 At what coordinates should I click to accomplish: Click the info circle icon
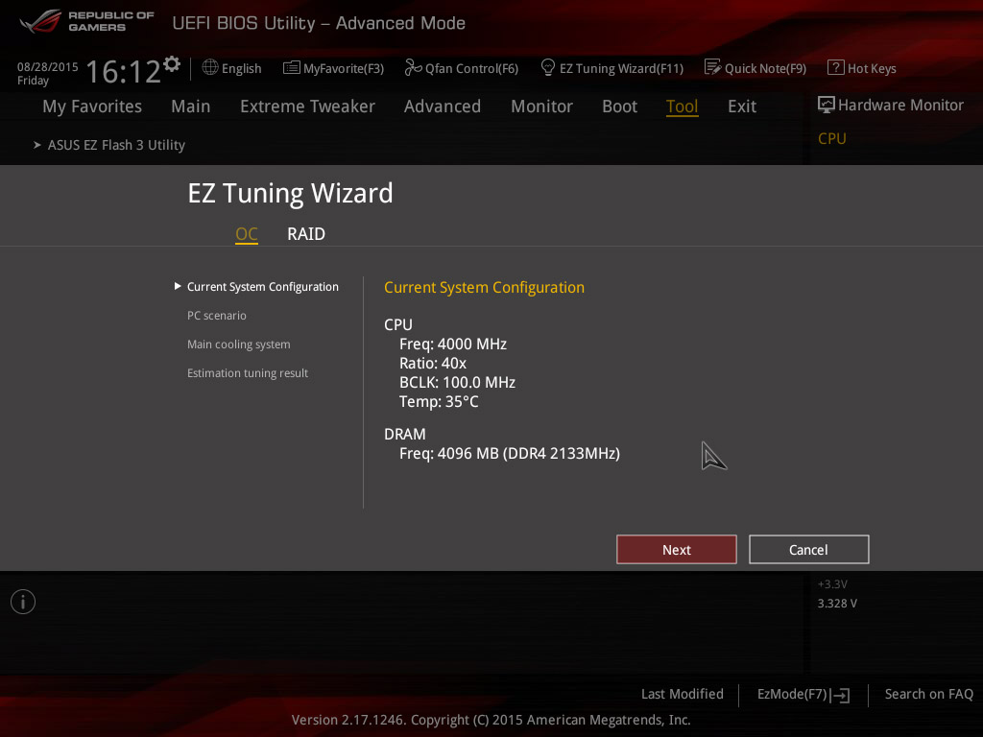click(23, 602)
